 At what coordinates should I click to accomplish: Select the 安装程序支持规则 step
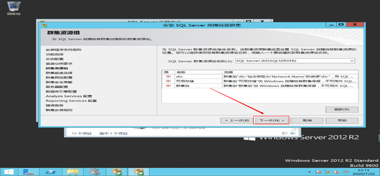[x=64, y=50]
